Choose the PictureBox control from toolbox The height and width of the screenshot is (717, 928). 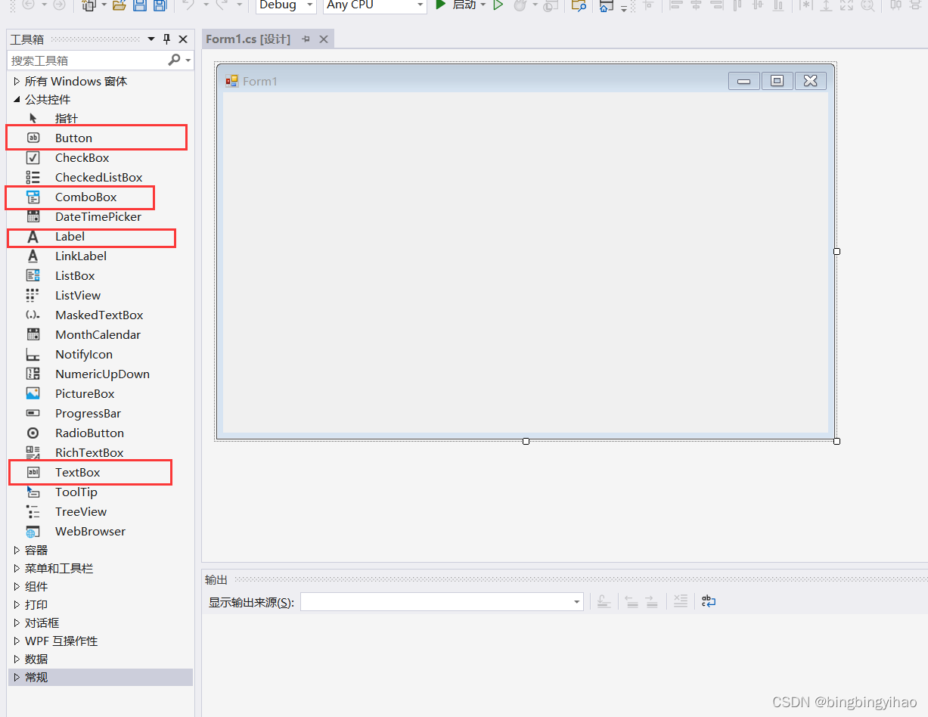(99, 393)
